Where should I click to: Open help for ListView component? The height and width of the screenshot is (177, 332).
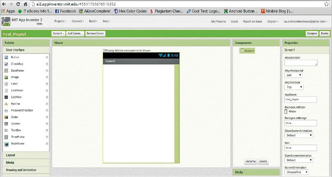pyautogui.click(x=47, y=97)
